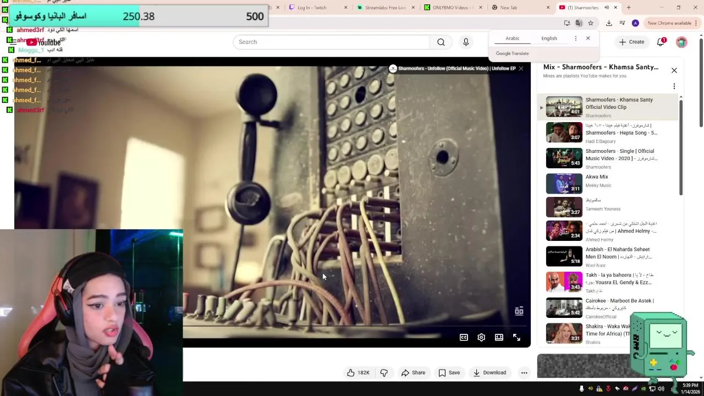This screenshot has height=396, width=704.
Task: Focus the YouTube search field
Action: 332,42
